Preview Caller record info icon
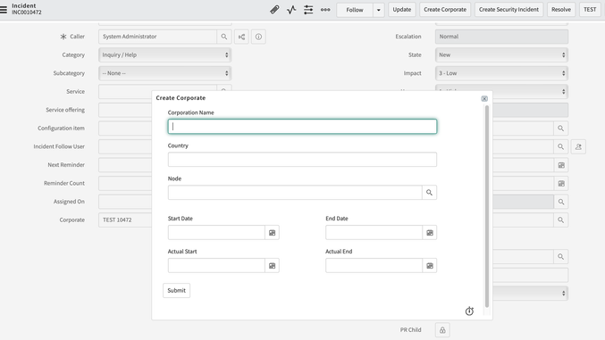Viewport: 605px width, 340px height. click(258, 37)
